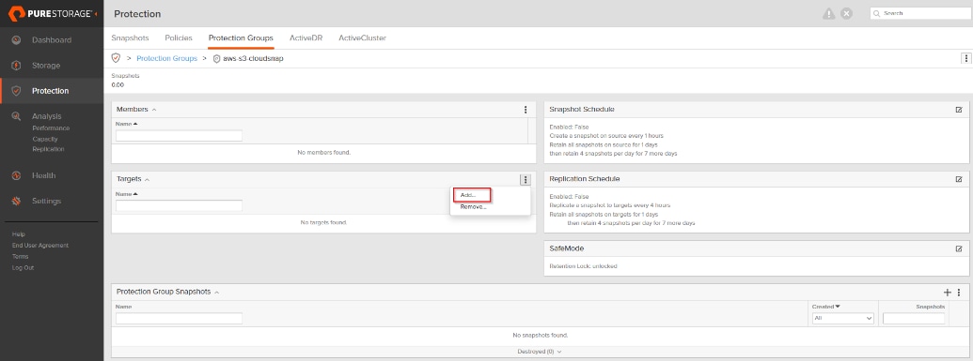Select the Protection Groups tab
This screenshot has width=973, height=361.
point(241,38)
